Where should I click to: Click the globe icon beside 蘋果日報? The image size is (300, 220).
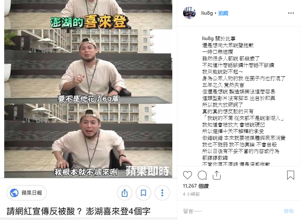[x=14, y=193]
